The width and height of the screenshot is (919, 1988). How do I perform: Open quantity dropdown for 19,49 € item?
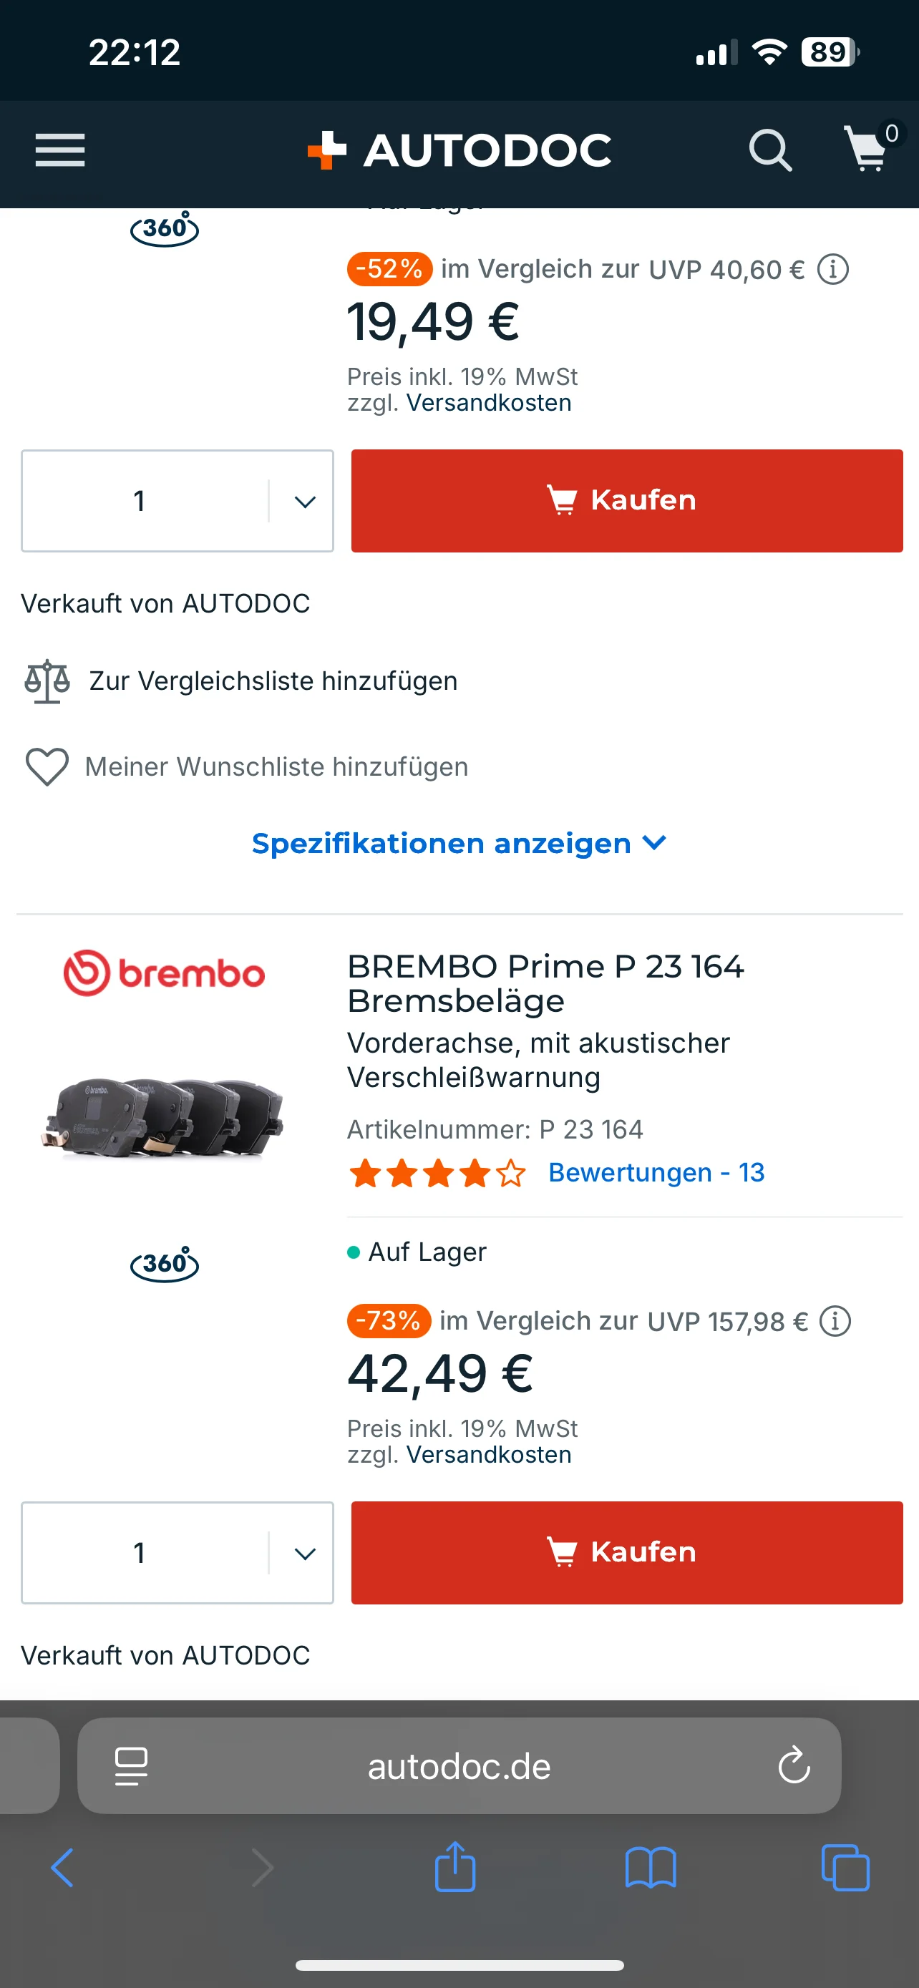click(305, 502)
